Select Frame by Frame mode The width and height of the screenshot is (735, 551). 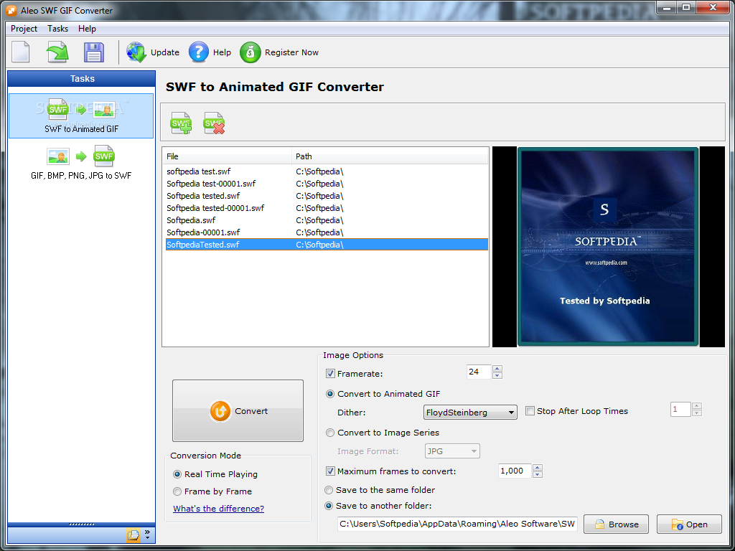[177, 491]
